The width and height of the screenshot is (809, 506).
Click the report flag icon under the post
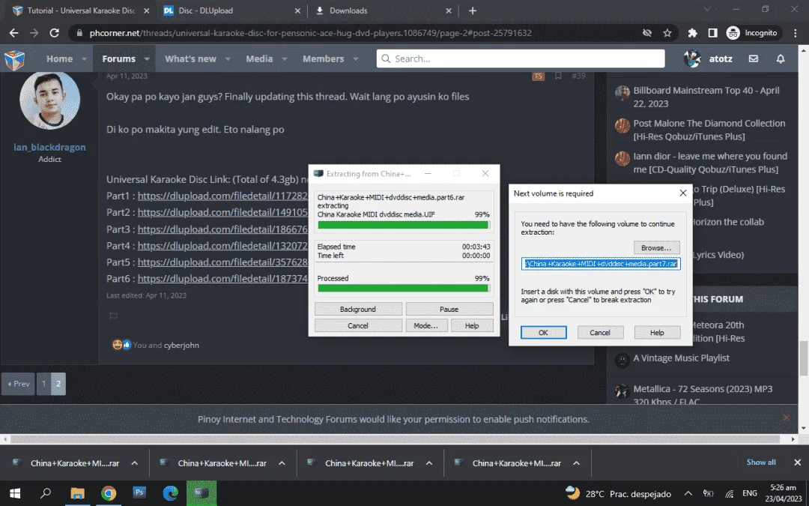click(x=114, y=316)
